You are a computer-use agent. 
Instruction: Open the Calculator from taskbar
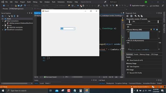81,91
